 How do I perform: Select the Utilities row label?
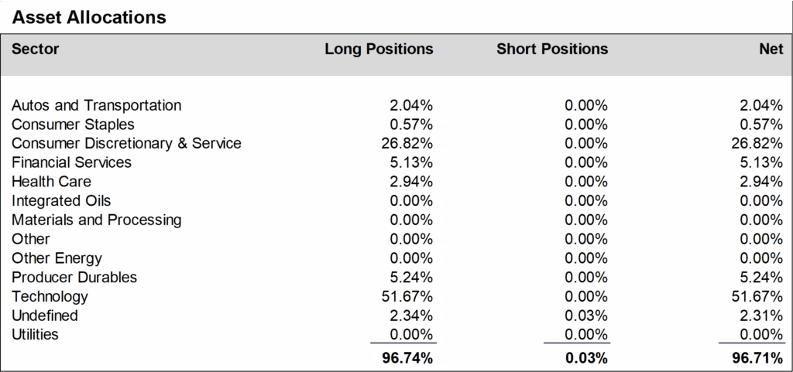[x=35, y=335]
